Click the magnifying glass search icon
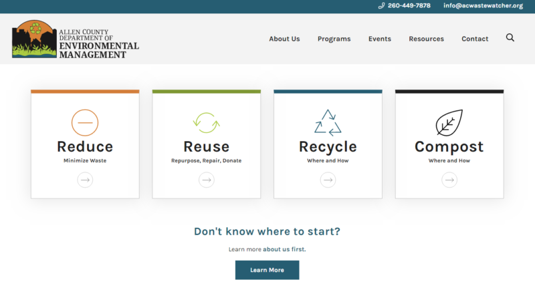Viewport: 535px width, 294px height. 510,38
